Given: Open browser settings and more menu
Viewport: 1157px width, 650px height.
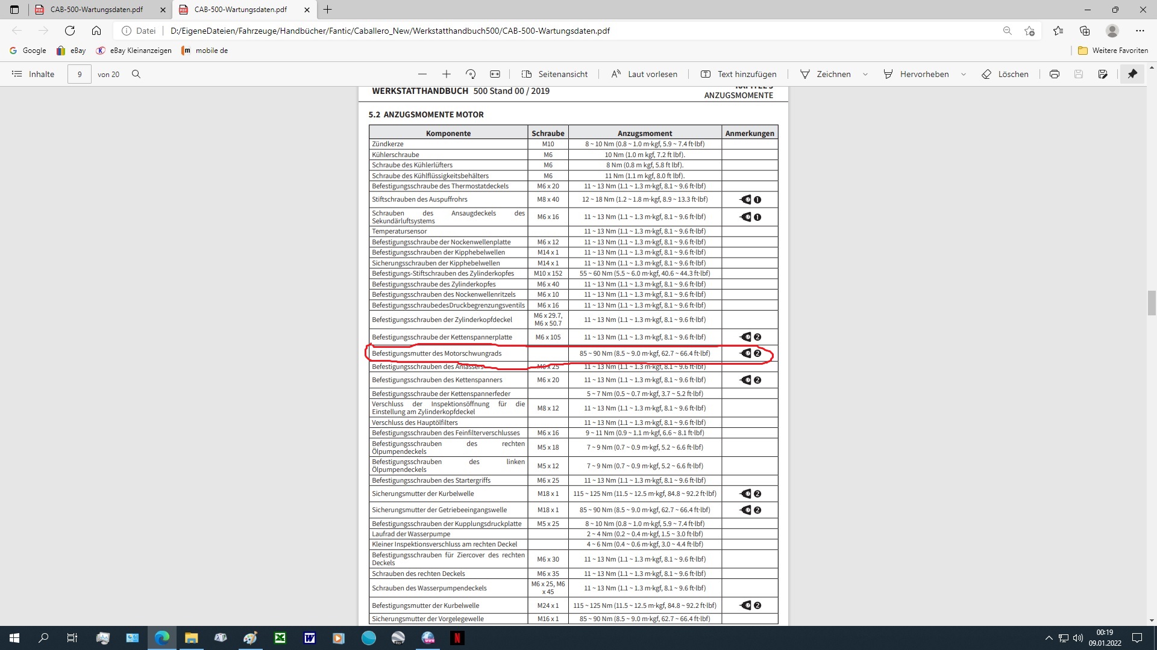Looking at the screenshot, I should click(x=1140, y=31).
